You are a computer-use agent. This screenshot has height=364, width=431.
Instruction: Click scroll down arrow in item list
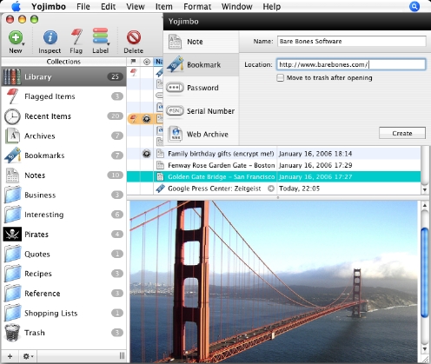pyautogui.click(x=425, y=190)
